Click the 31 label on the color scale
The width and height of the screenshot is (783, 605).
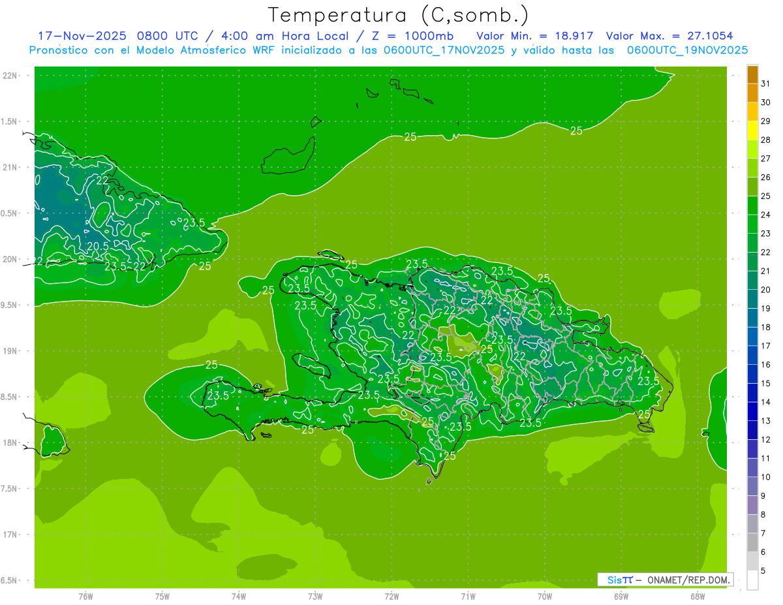tap(765, 84)
